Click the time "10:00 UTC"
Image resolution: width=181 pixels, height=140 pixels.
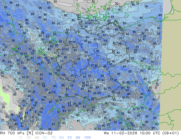click(x=150, y=133)
